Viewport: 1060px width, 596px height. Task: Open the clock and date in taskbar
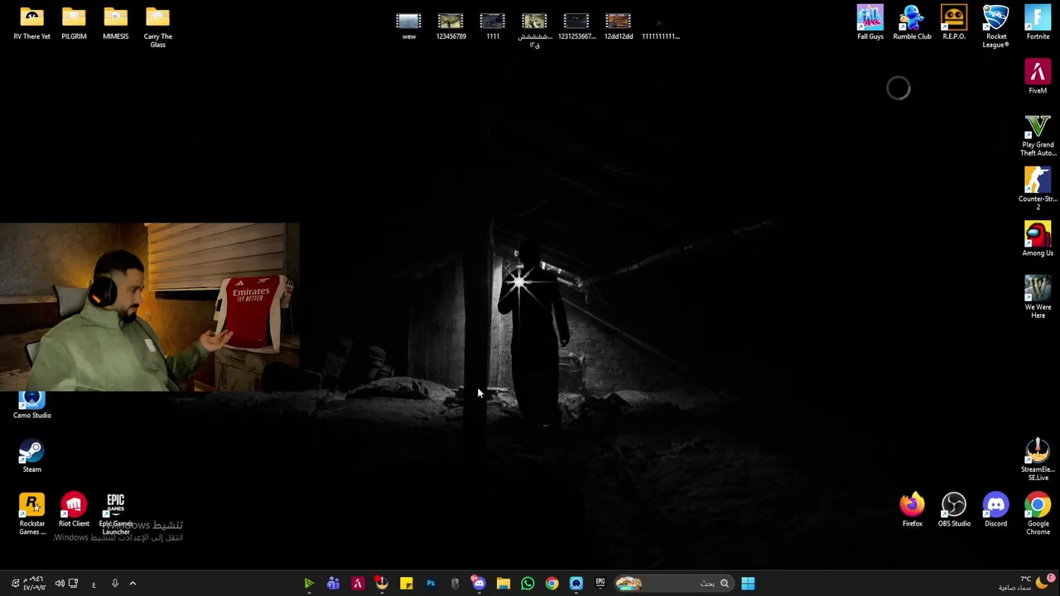(33, 584)
